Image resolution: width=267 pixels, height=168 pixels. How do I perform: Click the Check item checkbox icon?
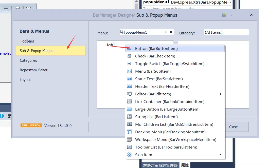(129, 56)
